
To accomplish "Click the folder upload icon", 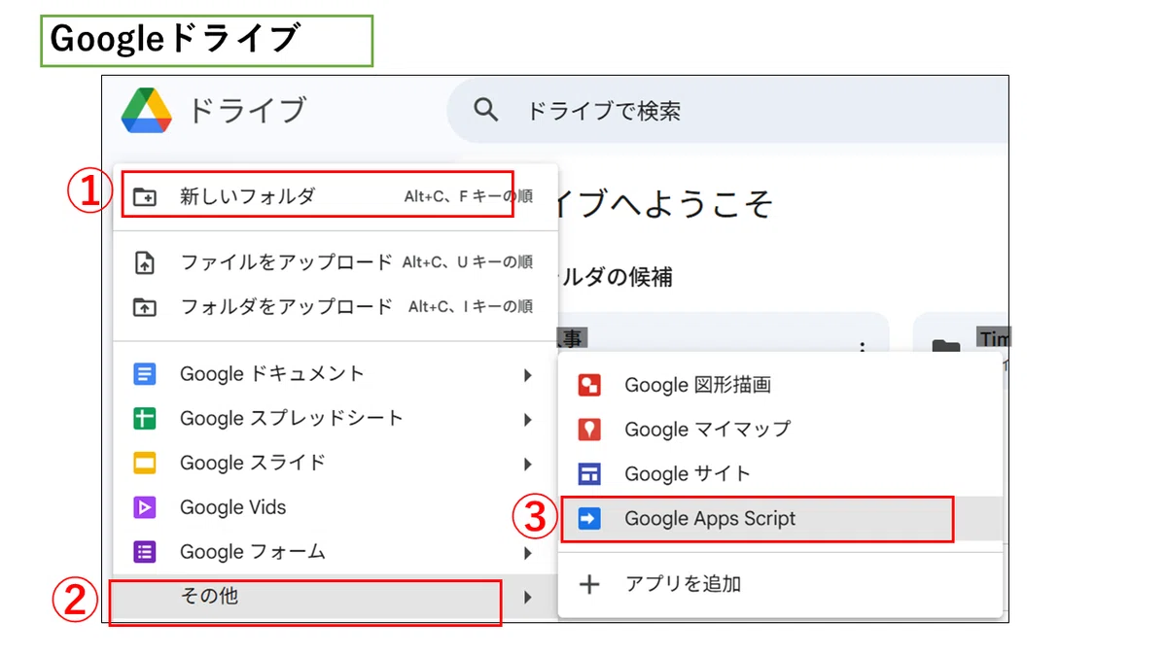I will click(x=144, y=307).
